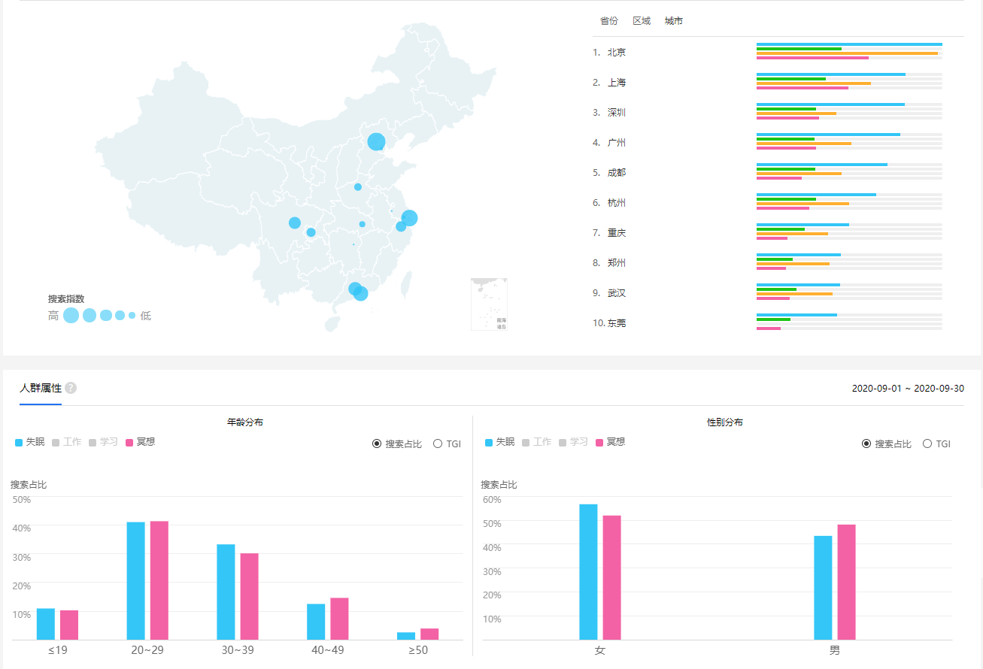Click 东莞 in the city ranking list
This screenshot has height=669, width=983.
pyautogui.click(x=616, y=323)
